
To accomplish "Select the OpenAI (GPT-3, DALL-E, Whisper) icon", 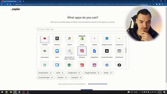I will (70, 51).
